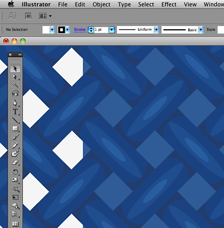Open the Apple menu
224x228 pixels.
tap(11, 4)
